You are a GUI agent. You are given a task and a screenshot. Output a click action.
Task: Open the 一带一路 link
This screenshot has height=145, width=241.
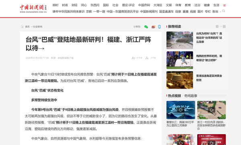point(99,12)
